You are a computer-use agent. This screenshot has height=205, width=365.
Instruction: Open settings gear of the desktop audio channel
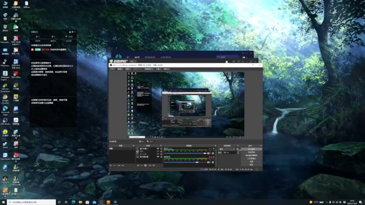pyautogui.click(x=213, y=162)
